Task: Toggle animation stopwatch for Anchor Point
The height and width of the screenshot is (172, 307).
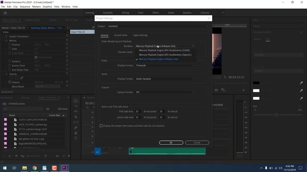Action: pos(10,65)
